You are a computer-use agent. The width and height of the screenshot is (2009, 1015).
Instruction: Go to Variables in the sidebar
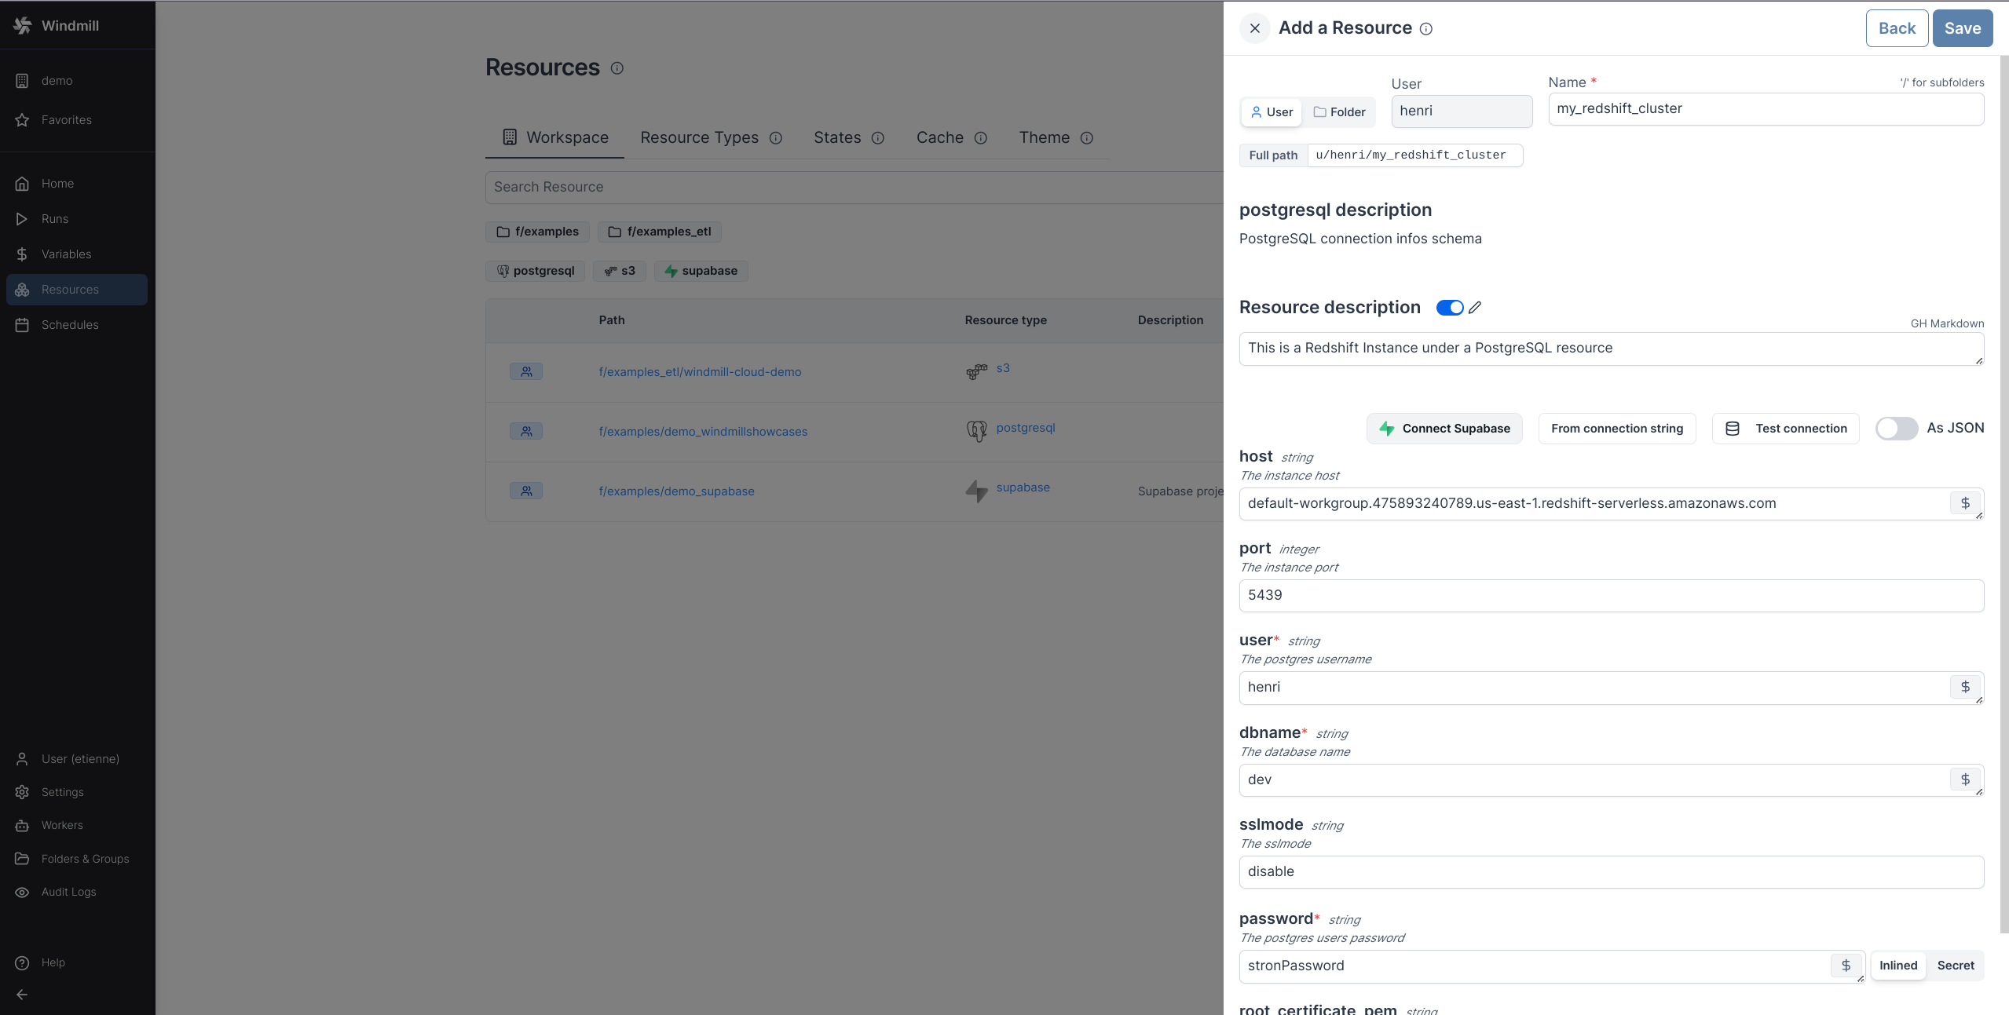[66, 254]
